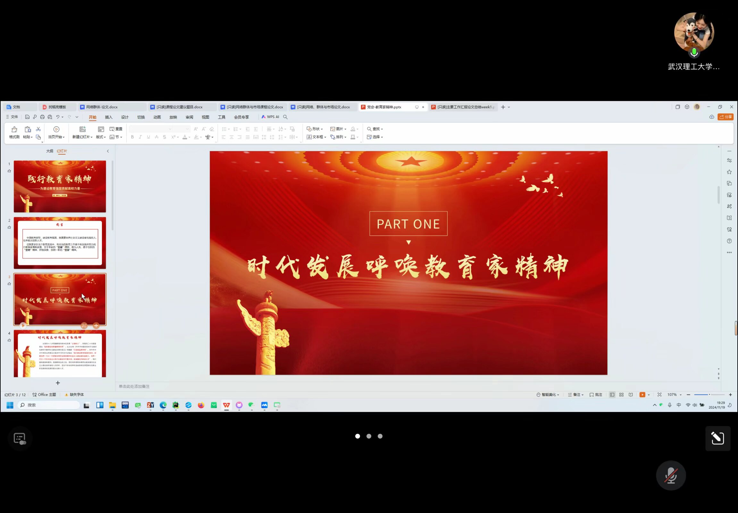Switch slide panel to 大纲 outline view
The height and width of the screenshot is (513, 738).
[x=49, y=151]
